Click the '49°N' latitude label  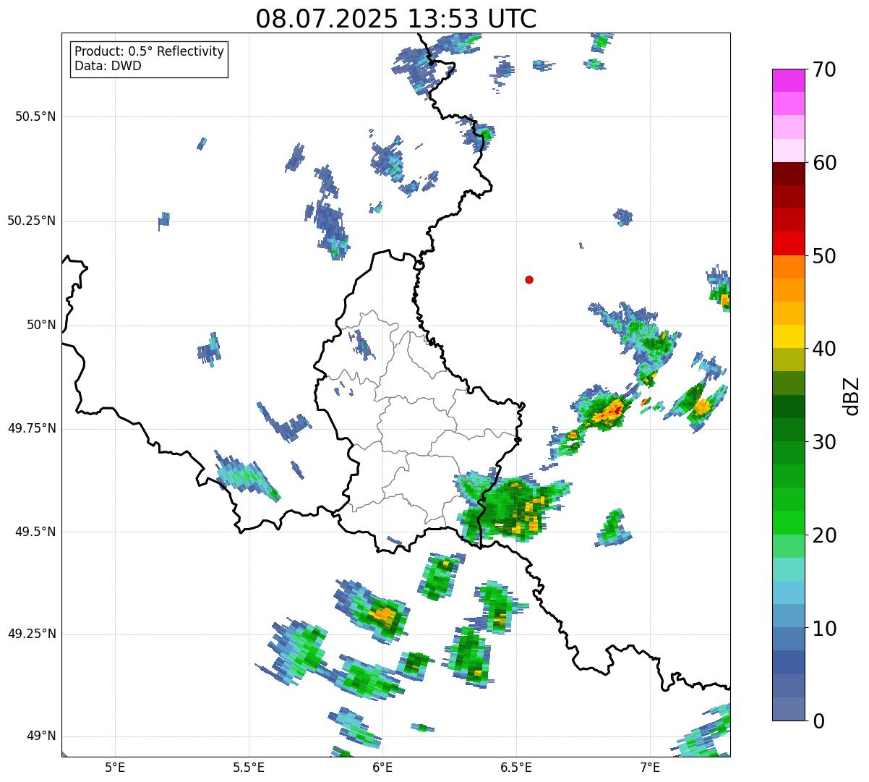(41, 736)
